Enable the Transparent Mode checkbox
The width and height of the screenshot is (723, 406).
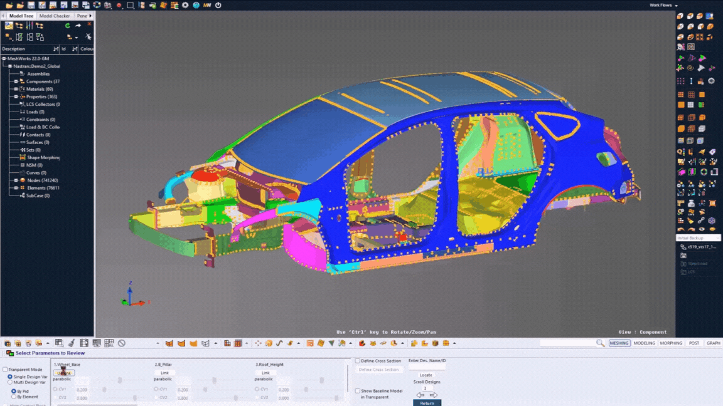(x=5, y=370)
